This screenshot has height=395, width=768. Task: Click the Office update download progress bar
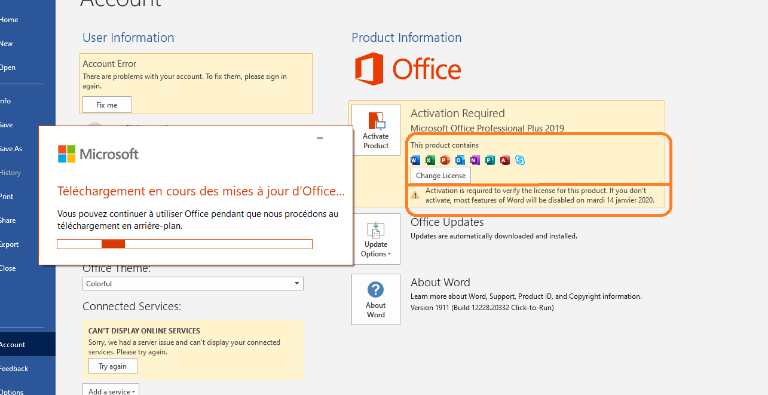pos(185,244)
